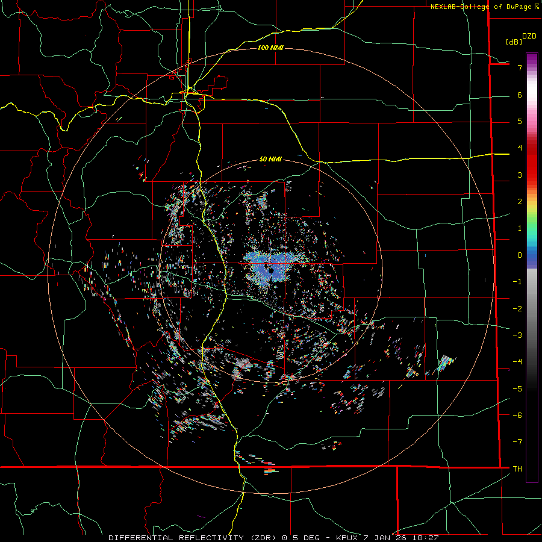Click the "100 NMI" range ring label
This screenshot has width=542, height=542.
[270, 48]
